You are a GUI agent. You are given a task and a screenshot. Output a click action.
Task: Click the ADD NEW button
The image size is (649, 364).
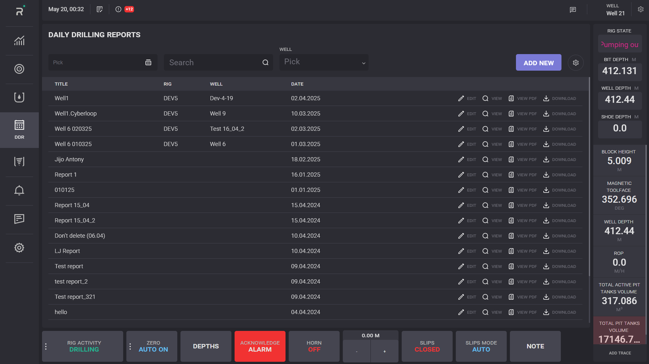click(x=538, y=63)
